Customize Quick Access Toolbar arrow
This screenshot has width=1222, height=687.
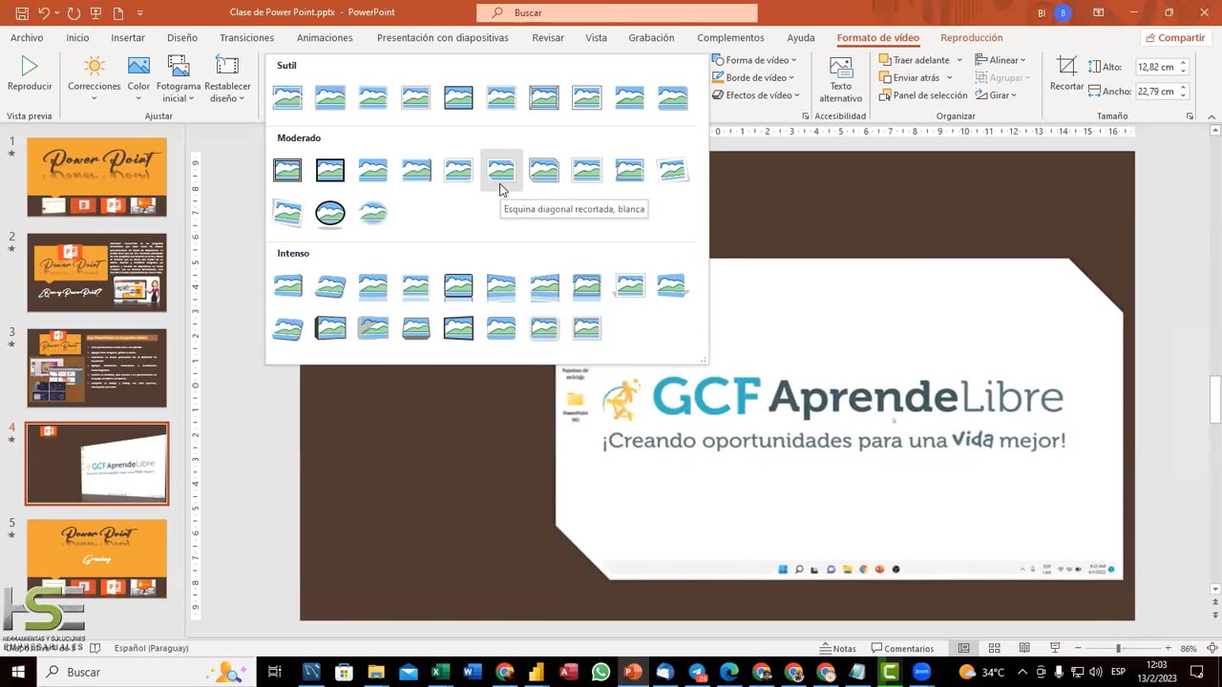(140, 12)
